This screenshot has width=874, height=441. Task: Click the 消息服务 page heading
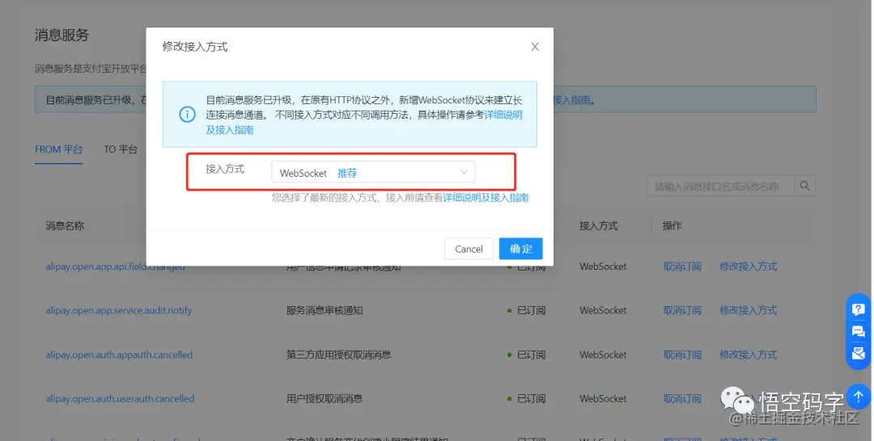click(62, 35)
